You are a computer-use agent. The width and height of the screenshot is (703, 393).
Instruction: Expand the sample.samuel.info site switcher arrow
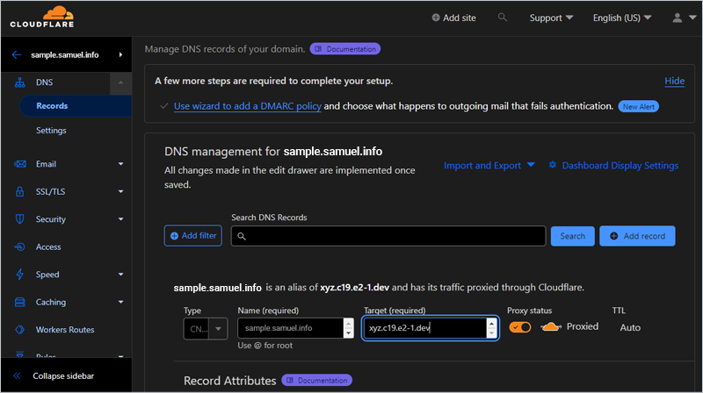pyautogui.click(x=120, y=54)
